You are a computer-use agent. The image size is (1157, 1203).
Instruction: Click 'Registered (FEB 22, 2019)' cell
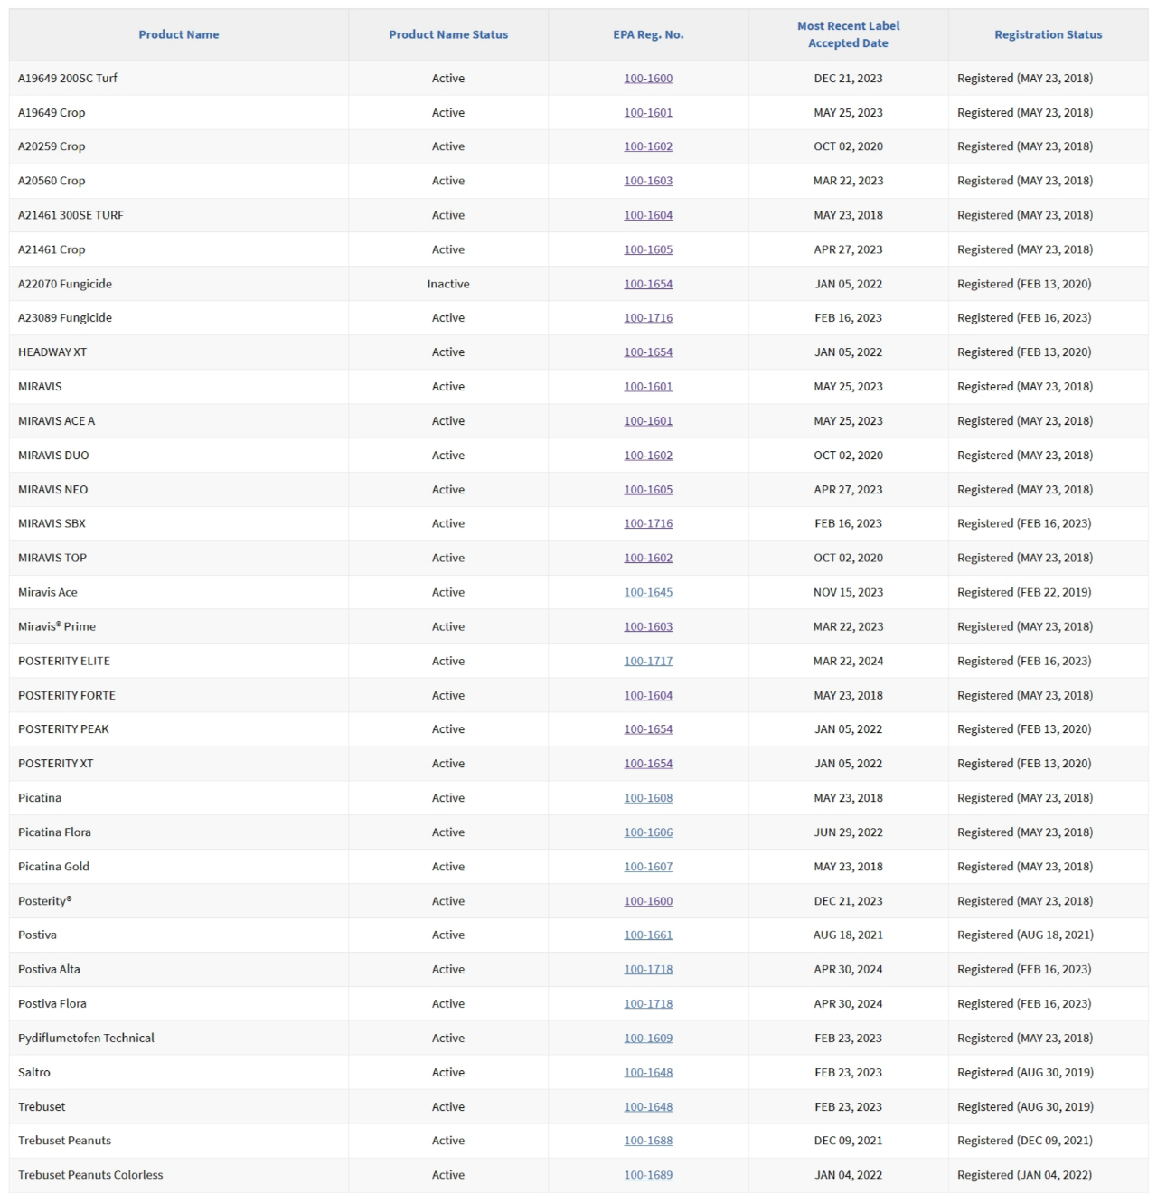point(1024,592)
